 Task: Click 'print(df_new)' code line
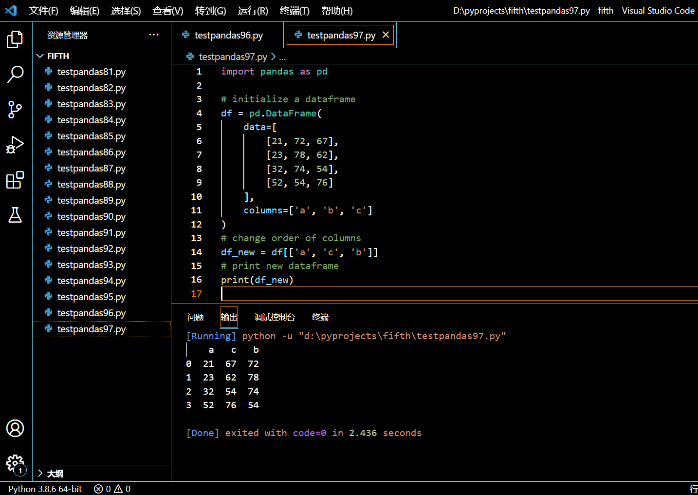pyautogui.click(x=257, y=280)
